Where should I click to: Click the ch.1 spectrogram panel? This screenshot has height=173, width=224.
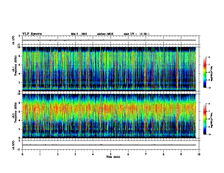pyautogui.click(x=109, y=69)
